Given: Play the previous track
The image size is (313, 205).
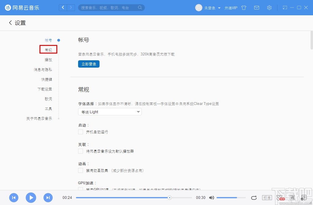Looking at the screenshot, I should pyautogui.click(x=14, y=198).
